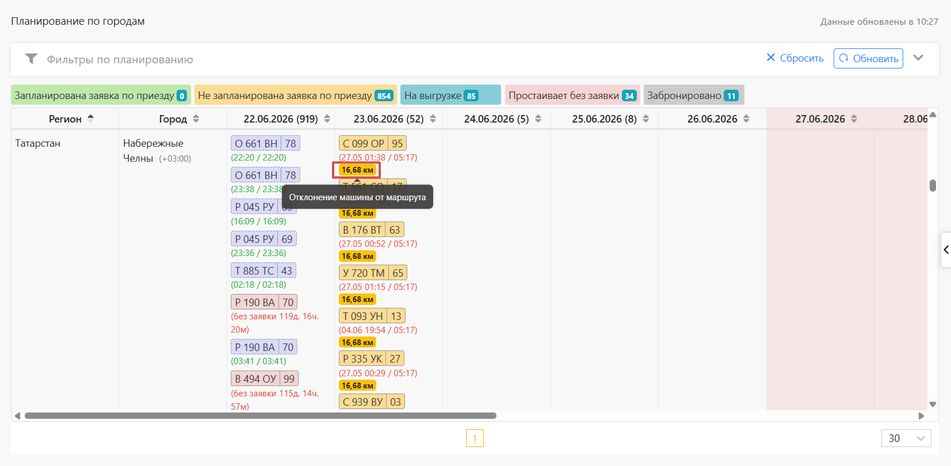Open vehicle О 661 ВН 78 with time 23:38
This screenshot has height=466, width=951.
click(x=265, y=175)
